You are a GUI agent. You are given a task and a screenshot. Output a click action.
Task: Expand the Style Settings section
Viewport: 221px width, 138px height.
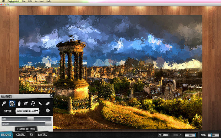pos(26,129)
